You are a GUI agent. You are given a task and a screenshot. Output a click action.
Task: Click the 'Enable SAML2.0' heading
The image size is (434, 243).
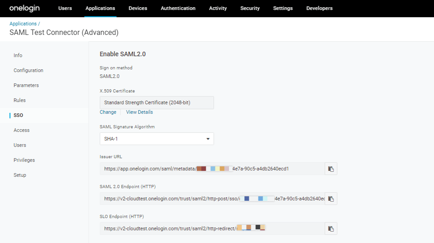122,54
